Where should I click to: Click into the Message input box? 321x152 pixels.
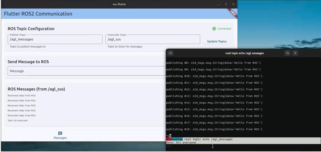[85, 71]
